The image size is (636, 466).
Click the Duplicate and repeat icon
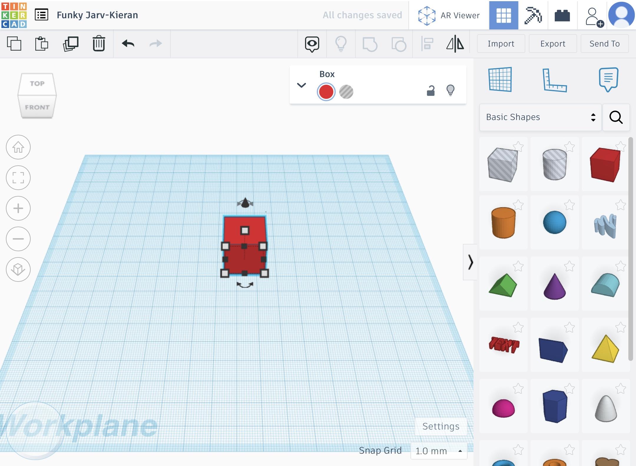click(71, 44)
